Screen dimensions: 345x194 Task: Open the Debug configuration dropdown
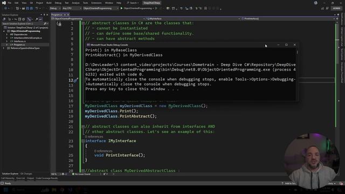point(55,9)
